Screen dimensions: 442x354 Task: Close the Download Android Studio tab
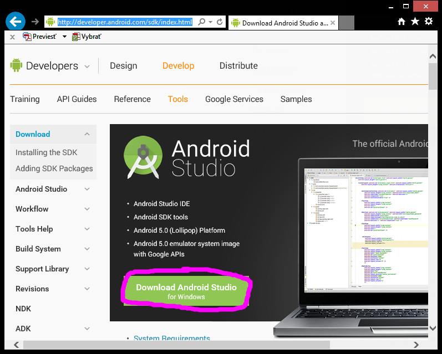tap(333, 23)
